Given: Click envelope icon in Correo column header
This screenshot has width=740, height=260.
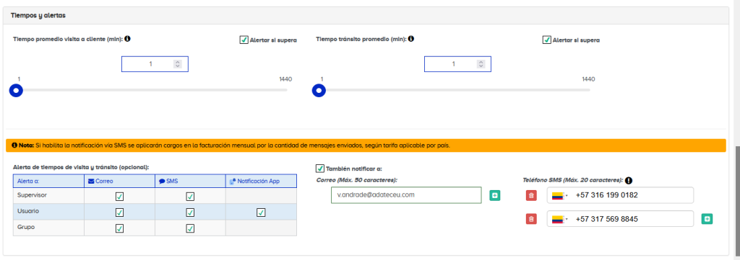Looking at the screenshot, I should 91,181.
